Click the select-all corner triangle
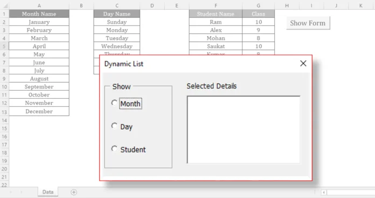Image resolution: width=375 pixels, height=198 pixels. point(5,5)
